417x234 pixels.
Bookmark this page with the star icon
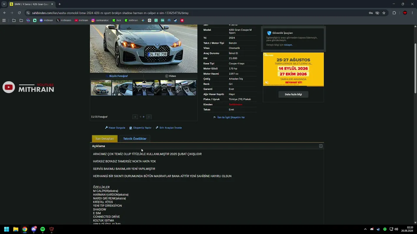(x=384, y=13)
